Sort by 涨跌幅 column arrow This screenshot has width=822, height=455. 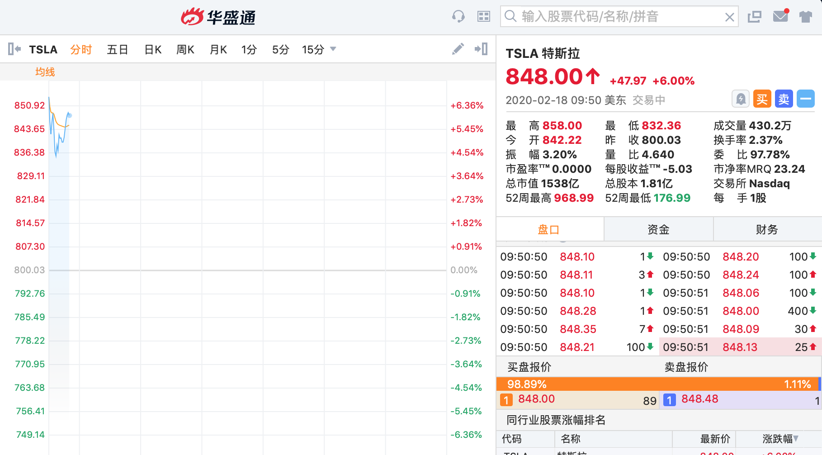coord(796,438)
